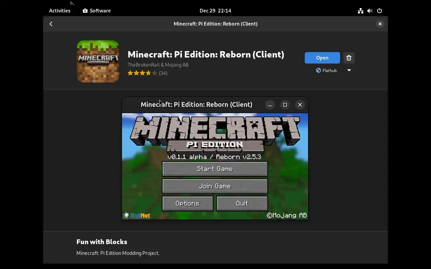The image size is (431, 269).
Task: Close the Software window with X button
Action: pyautogui.click(x=380, y=24)
